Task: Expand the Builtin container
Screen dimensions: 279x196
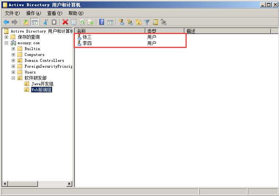Action: click(14, 49)
